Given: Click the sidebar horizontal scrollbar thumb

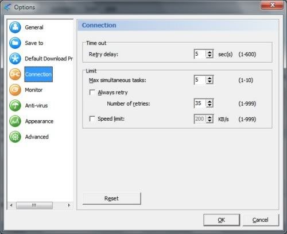Looking at the screenshot, I should coord(34,205).
